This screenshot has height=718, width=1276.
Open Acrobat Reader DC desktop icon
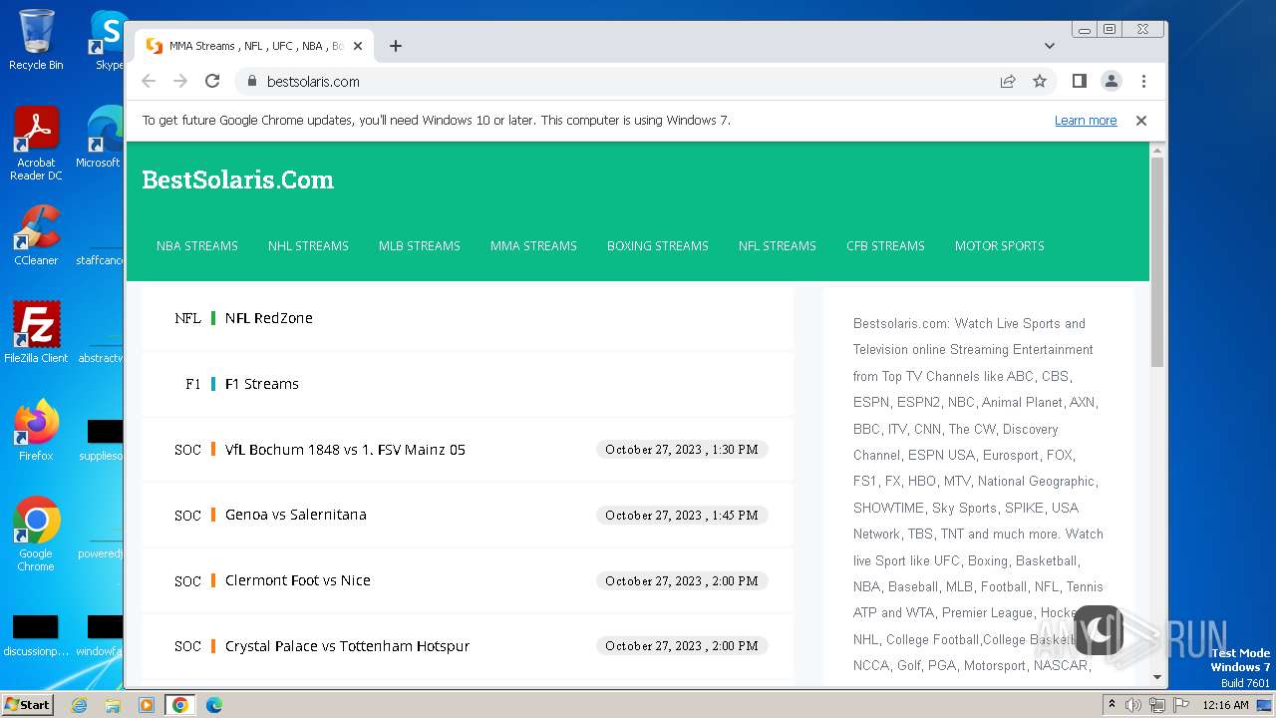click(x=36, y=144)
